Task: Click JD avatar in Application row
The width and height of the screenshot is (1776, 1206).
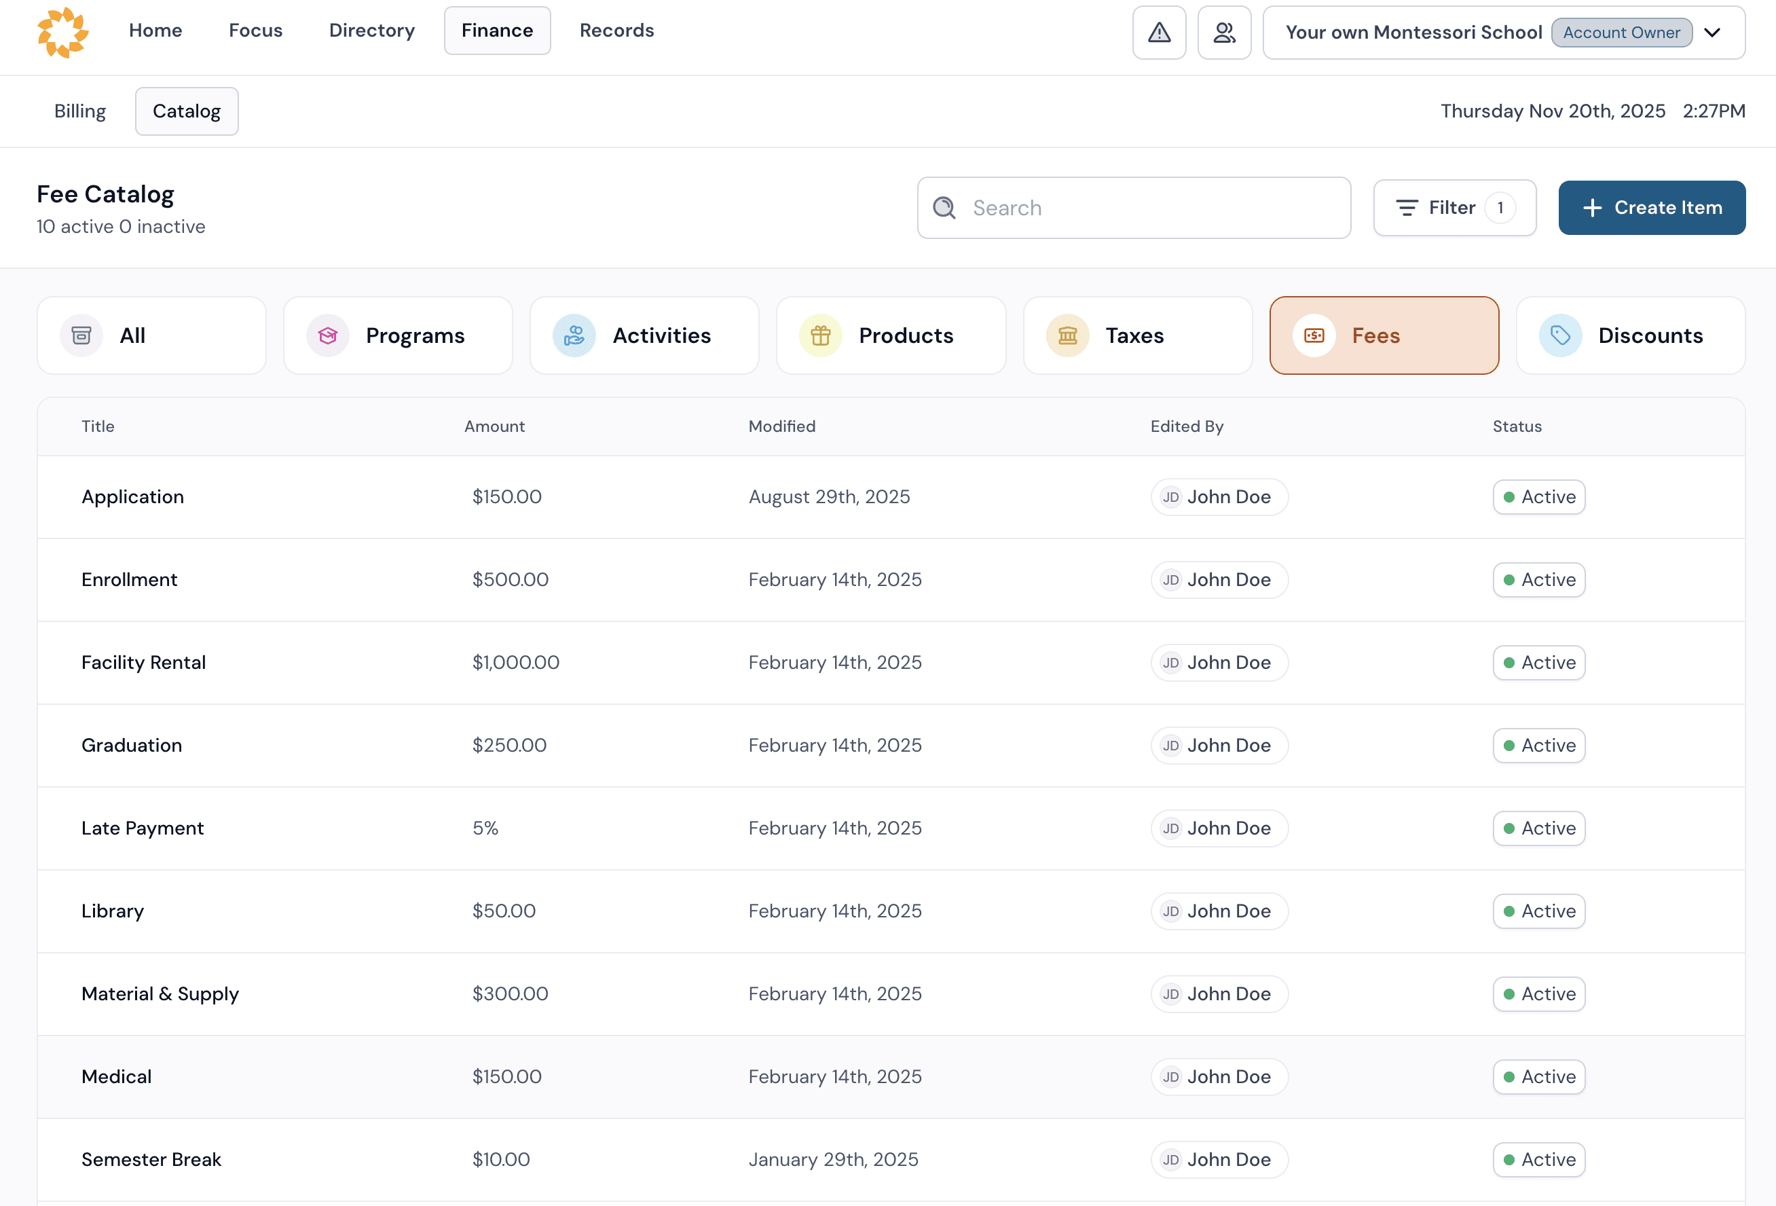Action: pos(1170,497)
